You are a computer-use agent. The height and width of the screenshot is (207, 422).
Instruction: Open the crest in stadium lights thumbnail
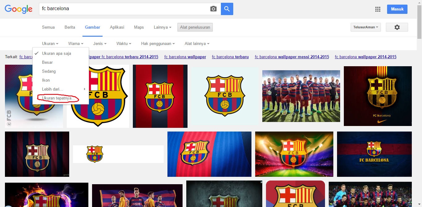pos(294,154)
